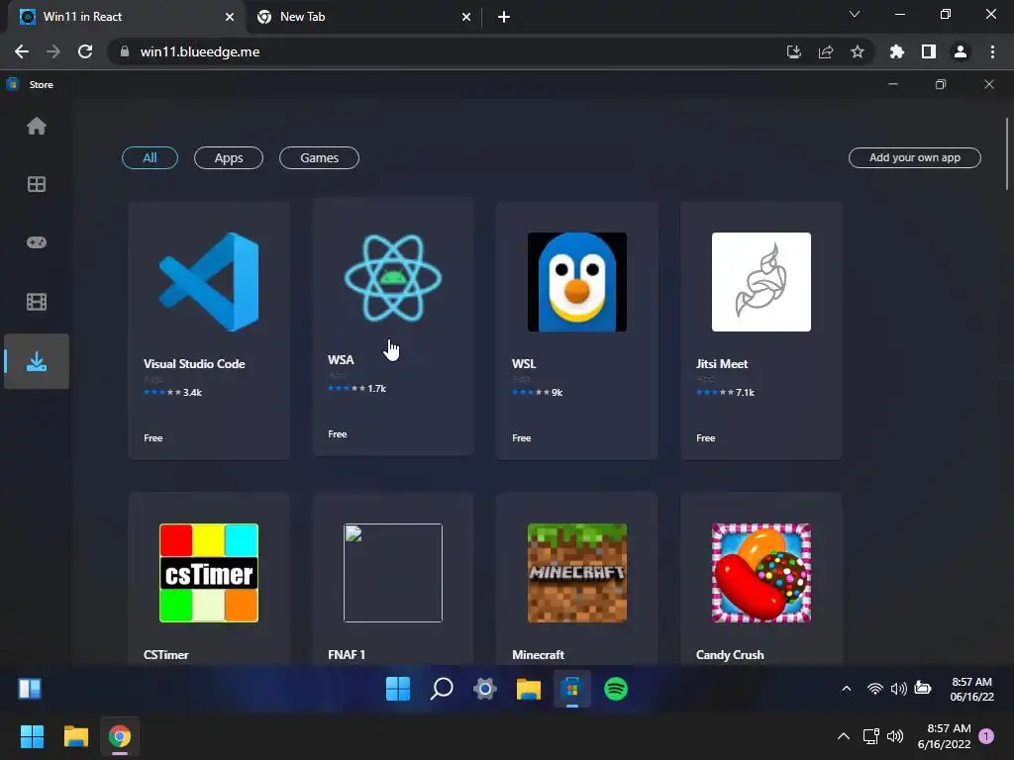The image size is (1014, 760).
Task: Expand the inner taskbar hidden icons chevron
Action: [x=846, y=689]
